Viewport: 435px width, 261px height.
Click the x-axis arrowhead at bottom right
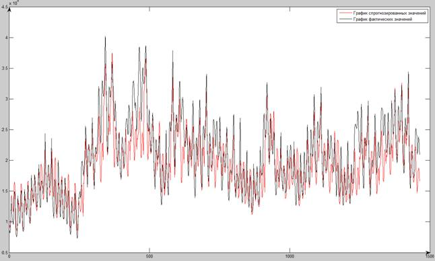click(428, 252)
